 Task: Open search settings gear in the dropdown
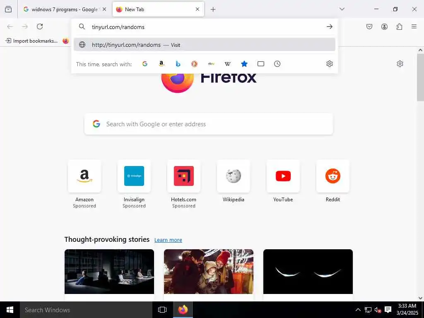click(329, 64)
